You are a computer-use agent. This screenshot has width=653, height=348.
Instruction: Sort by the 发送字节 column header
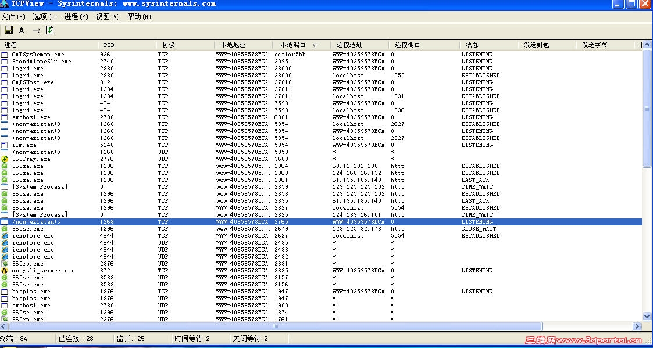point(605,45)
